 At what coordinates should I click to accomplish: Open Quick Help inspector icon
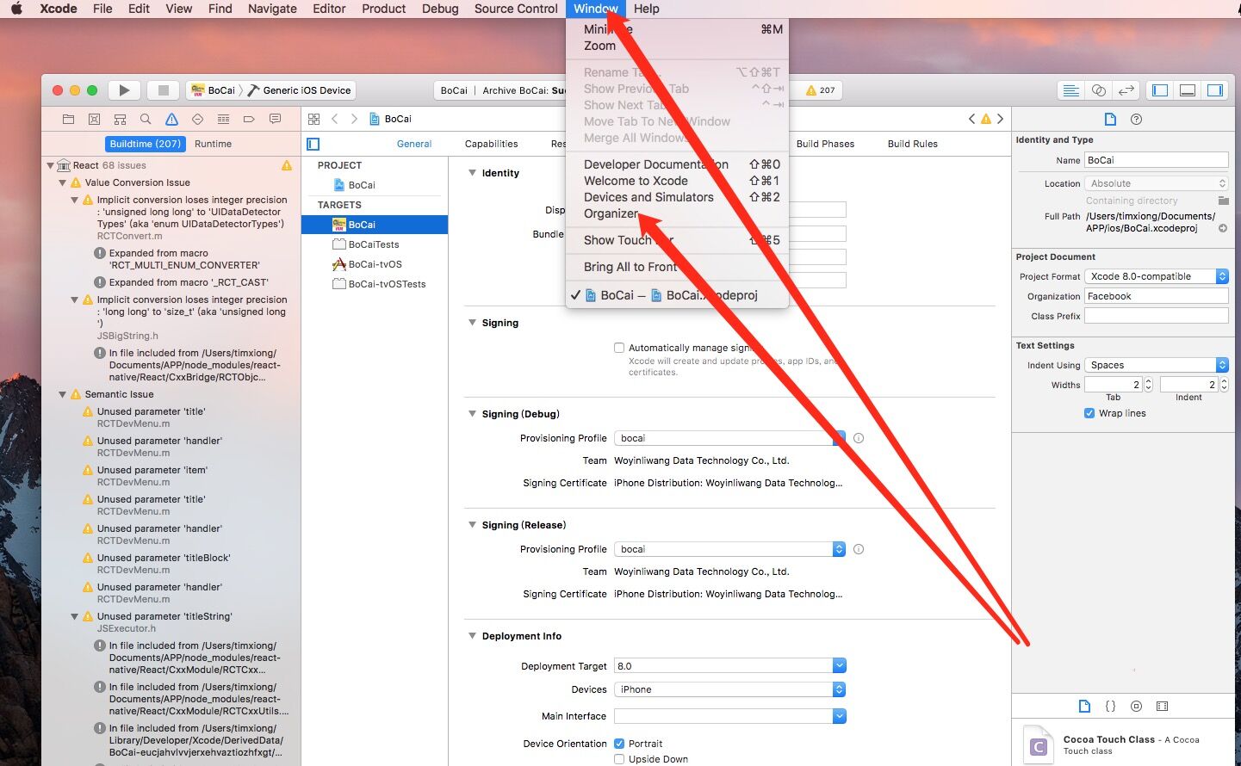pos(1136,120)
